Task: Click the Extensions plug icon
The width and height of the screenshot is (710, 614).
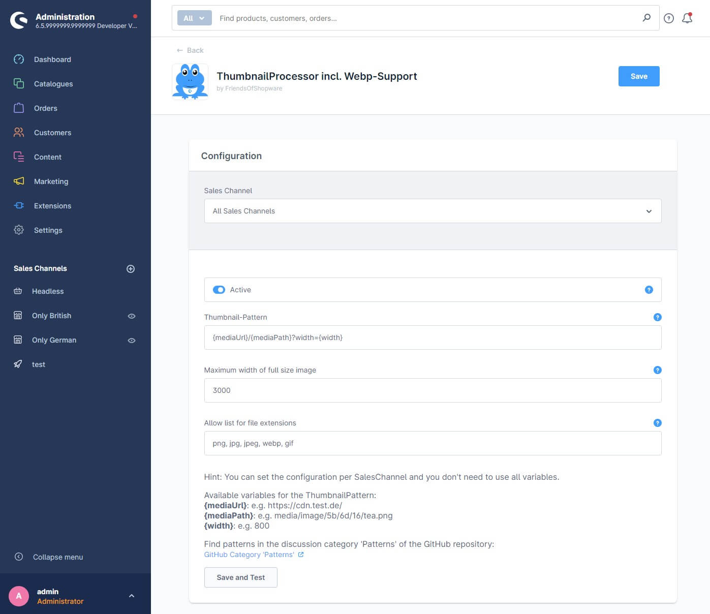Action: click(x=19, y=205)
